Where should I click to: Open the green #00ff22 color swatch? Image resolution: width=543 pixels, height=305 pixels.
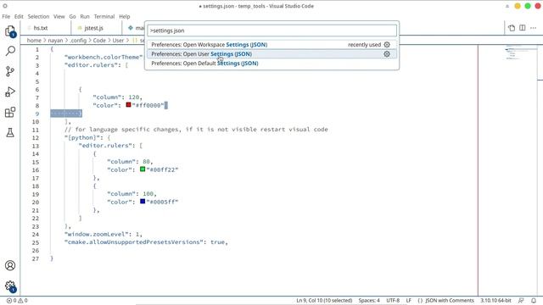pyautogui.click(x=143, y=169)
